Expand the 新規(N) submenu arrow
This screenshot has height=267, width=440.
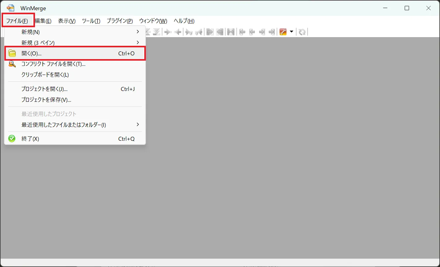pos(138,32)
